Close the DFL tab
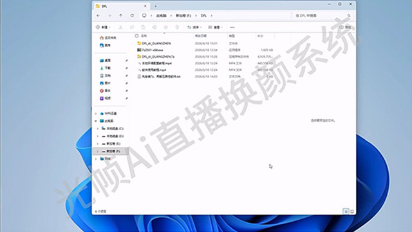The height and width of the screenshot is (232, 412). click(x=145, y=6)
